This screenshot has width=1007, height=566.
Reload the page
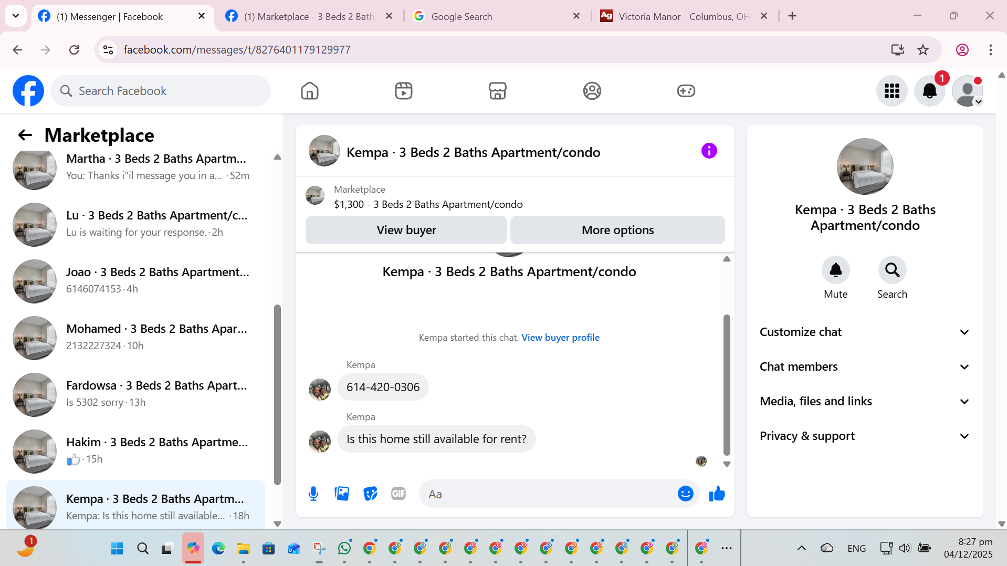(74, 50)
